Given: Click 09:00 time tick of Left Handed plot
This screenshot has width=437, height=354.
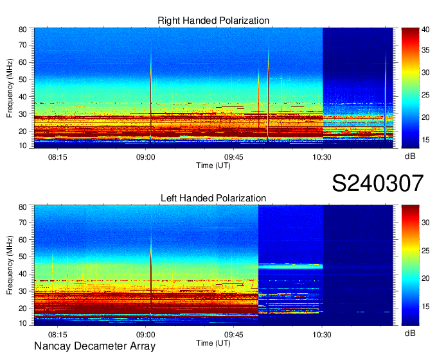Looking at the screenshot, I should click(x=145, y=335).
